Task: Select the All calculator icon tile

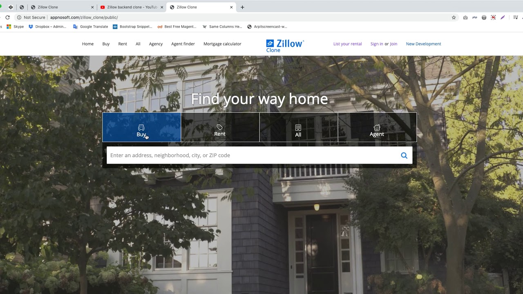Action: 298,127
